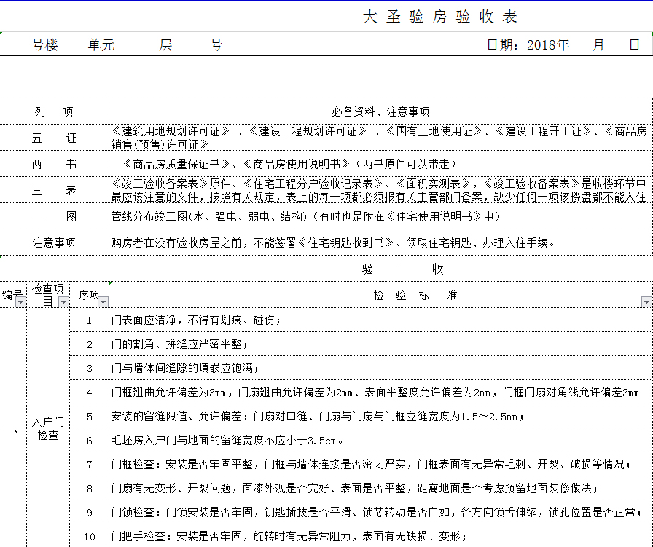This screenshot has width=653, height=547.
Task: Click the cell starting 管线分布竣工图
Action: point(380,216)
